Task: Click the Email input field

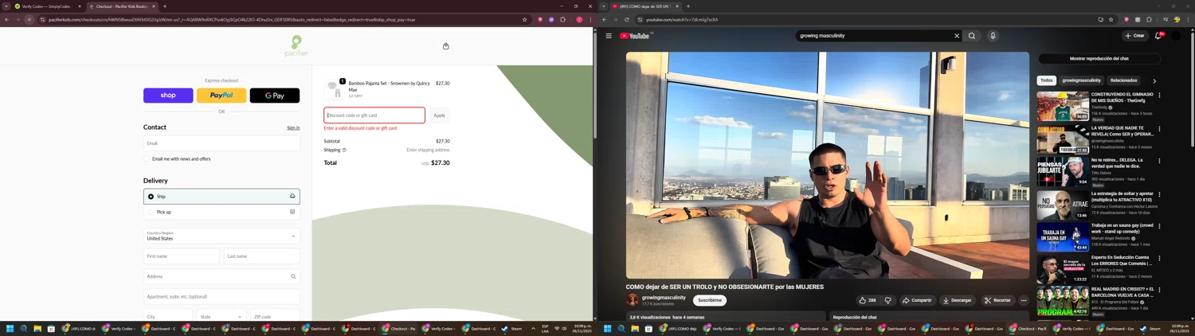Action: click(221, 143)
